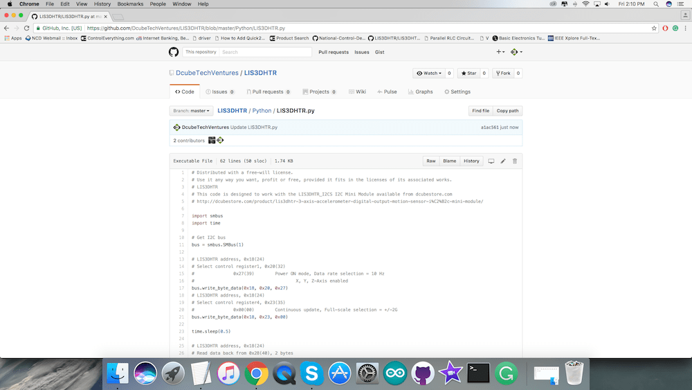Click the Raw button

point(430,161)
